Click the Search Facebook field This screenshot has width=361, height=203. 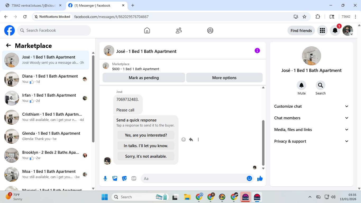click(54, 30)
